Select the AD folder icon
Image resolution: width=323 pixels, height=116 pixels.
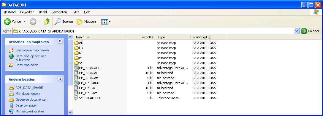coord(76,43)
